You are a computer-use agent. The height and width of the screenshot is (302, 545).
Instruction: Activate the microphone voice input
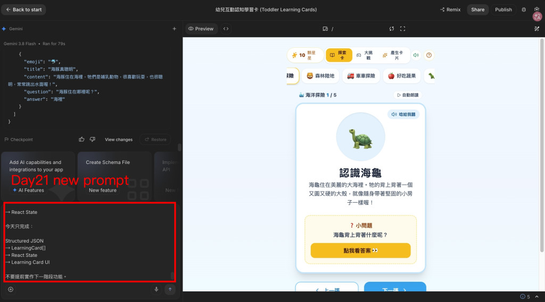click(156, 289)
